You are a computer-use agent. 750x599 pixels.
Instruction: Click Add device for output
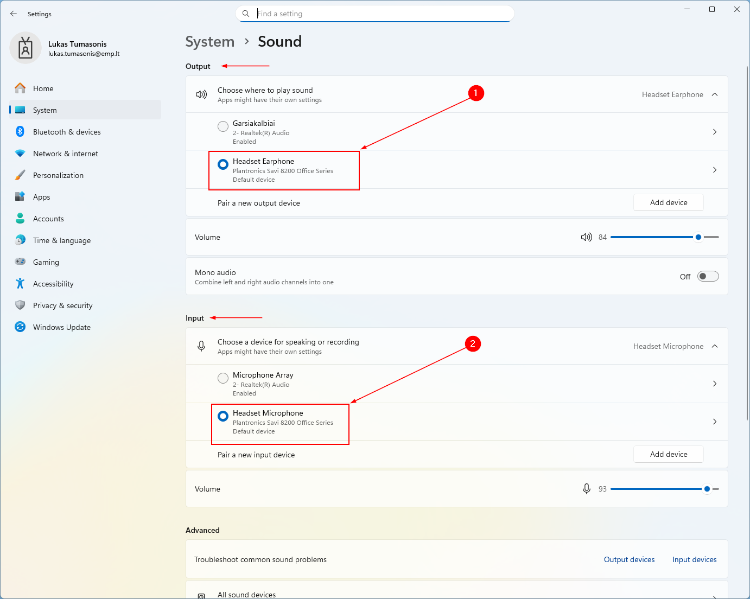[668, 202]
